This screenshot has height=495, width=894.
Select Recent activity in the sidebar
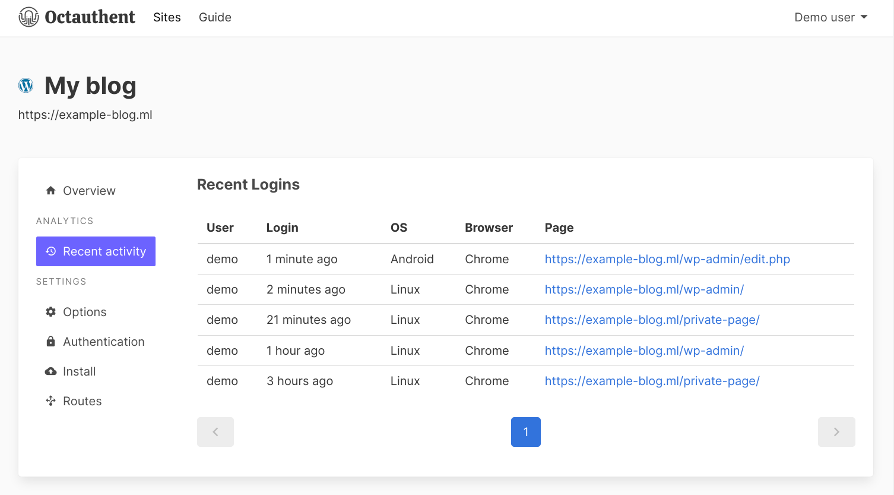96,251
